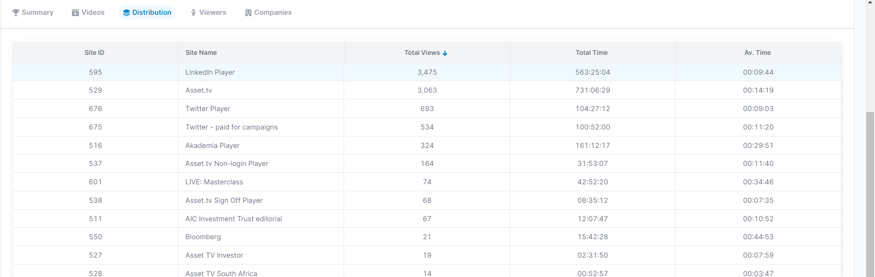Click Site ID 550 cell
The height and width of the screenshot is (277, 875).
click(x=95, y=237)
